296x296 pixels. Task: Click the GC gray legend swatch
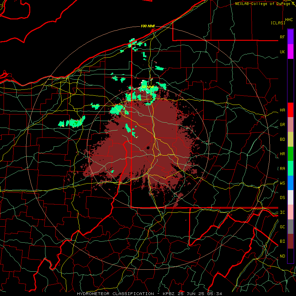click(290, 227)
